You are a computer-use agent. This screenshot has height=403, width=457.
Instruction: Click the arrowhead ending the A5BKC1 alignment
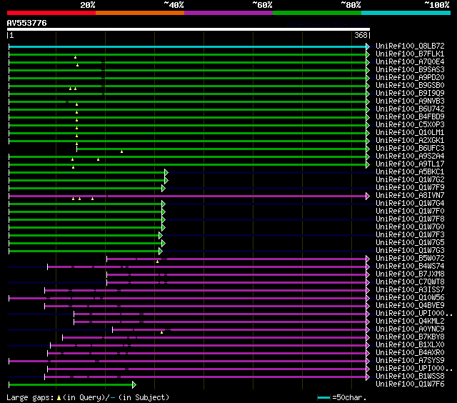pos(166,172)
